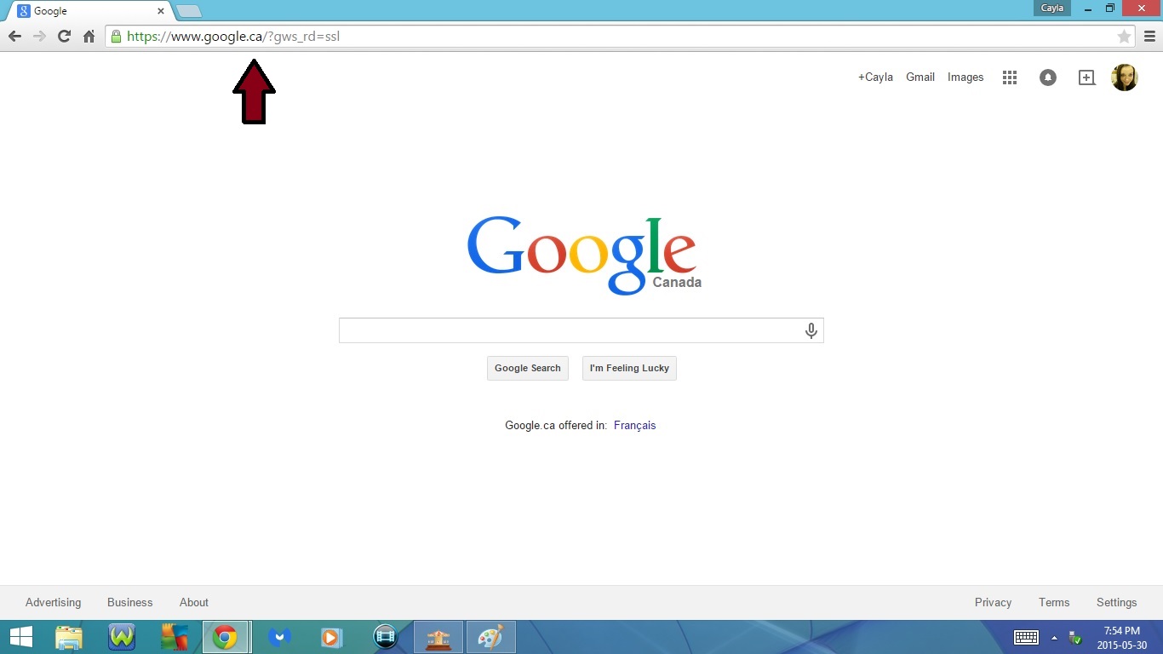The width and height of the screenshot is (1163, 654).
Task: Open Gmail from the top bar
Action: (x=920, y=77)
